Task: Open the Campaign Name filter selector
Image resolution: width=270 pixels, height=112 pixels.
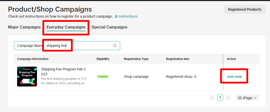Action: [30, 46]
